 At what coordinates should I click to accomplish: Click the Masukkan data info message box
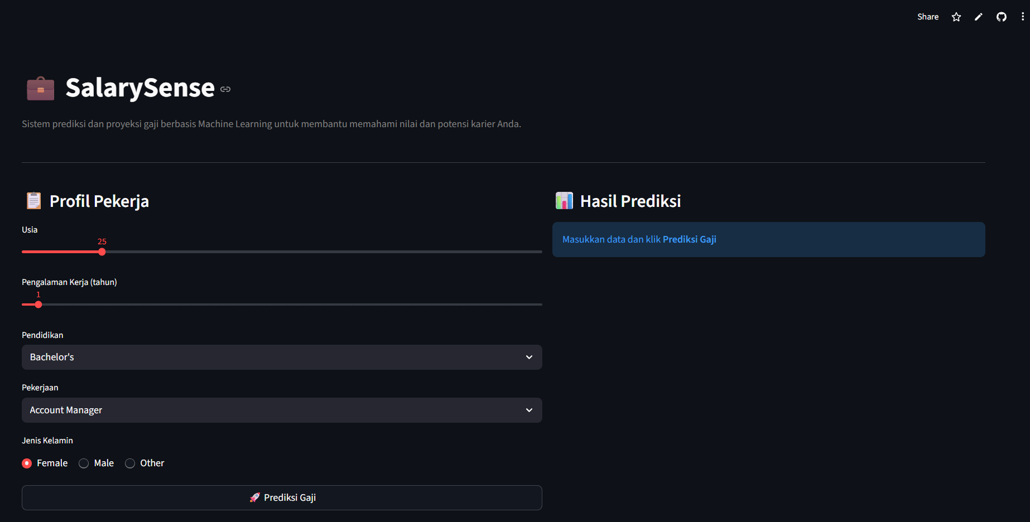pos(768,240)
